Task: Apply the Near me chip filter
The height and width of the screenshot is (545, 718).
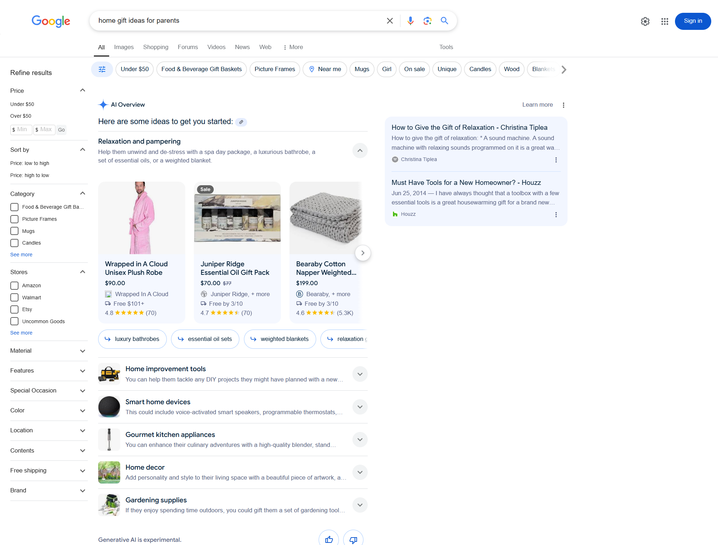Action: click(325, 69)
